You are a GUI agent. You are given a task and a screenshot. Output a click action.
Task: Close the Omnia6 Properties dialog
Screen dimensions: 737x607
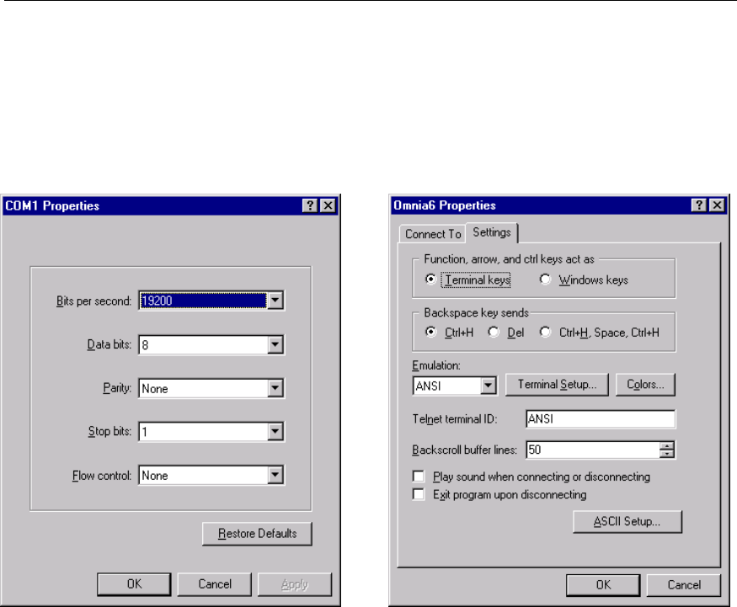point(718,205)
